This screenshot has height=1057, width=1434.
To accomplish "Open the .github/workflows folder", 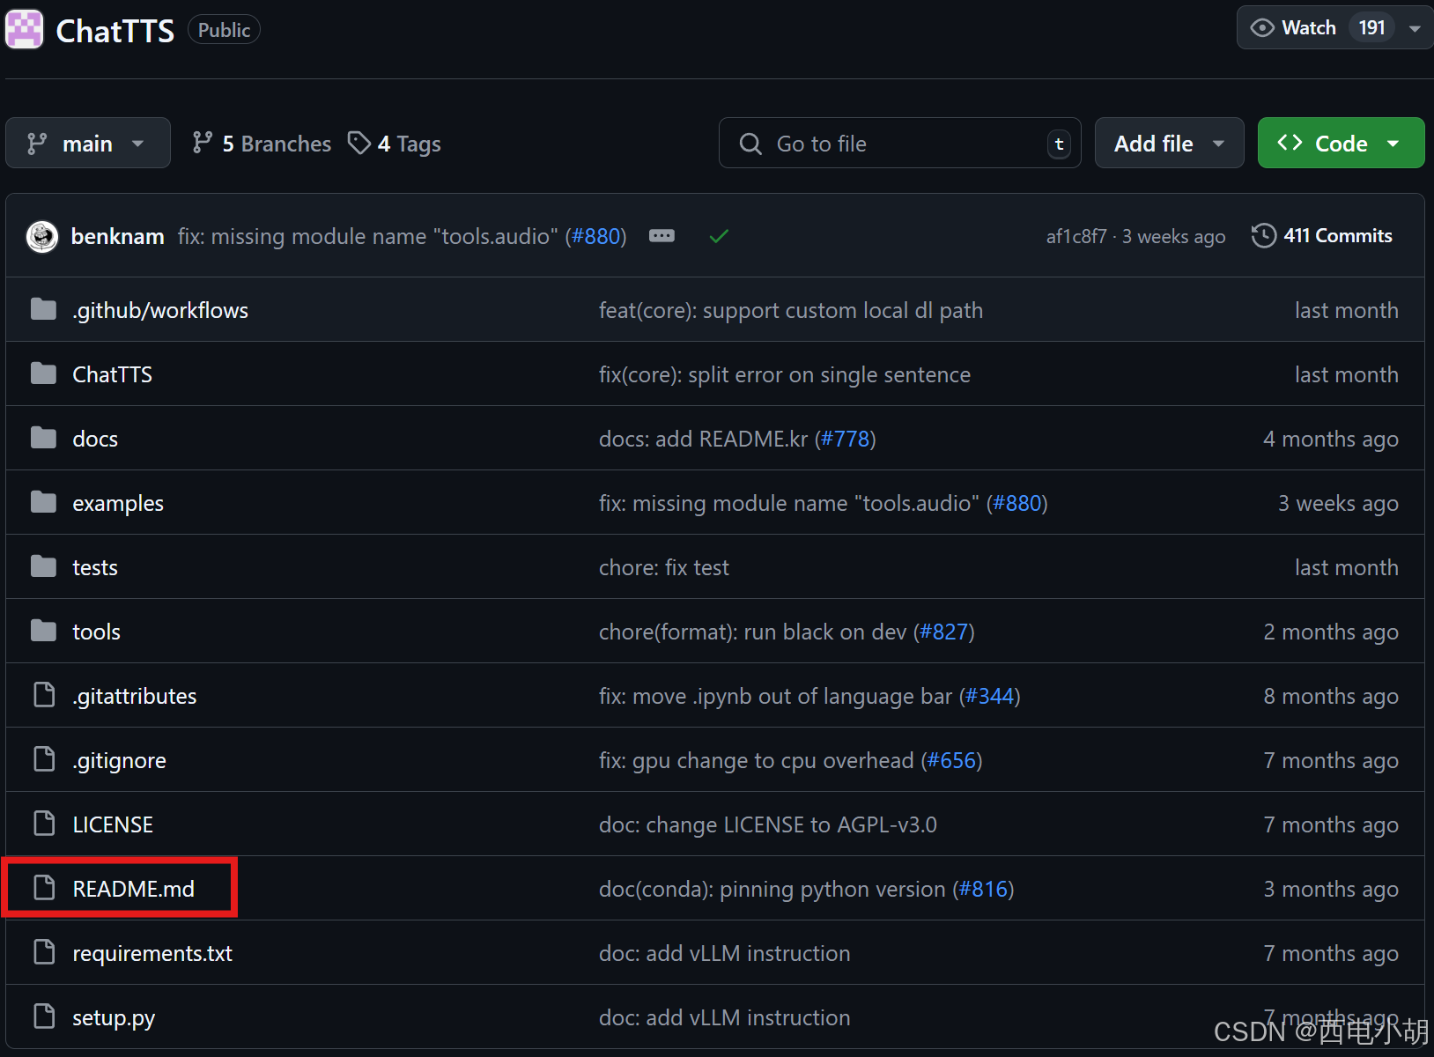I will coord(160,310).
